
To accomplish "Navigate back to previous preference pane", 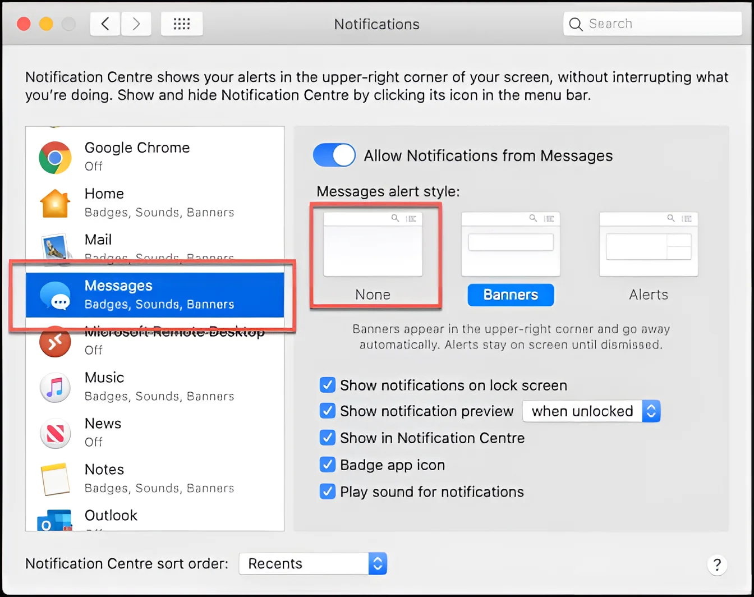I will click(x=105, y=24).
